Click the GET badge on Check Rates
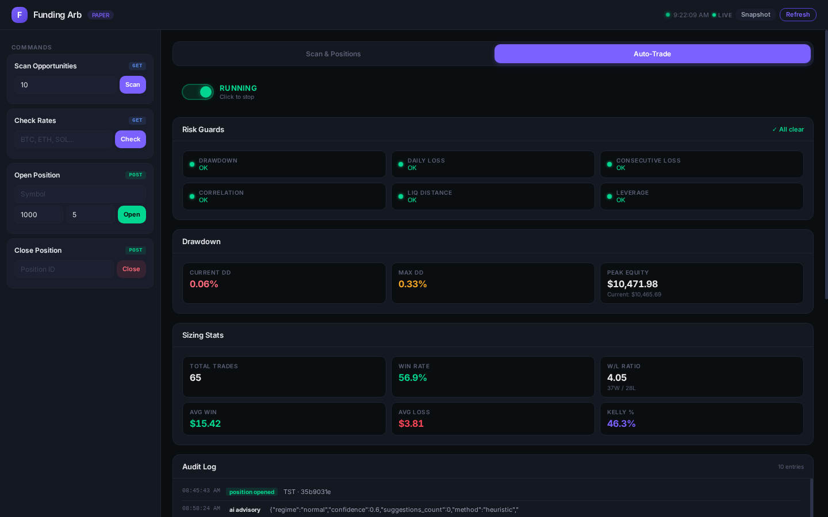The width and height of the screenshot is (828, 517). coord(137,121)
